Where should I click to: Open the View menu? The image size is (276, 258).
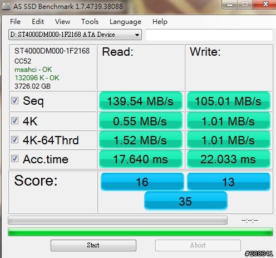pyautogui.click(x=62, y=22)
